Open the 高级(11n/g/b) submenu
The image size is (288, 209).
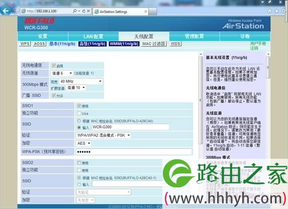click(92, 44)
